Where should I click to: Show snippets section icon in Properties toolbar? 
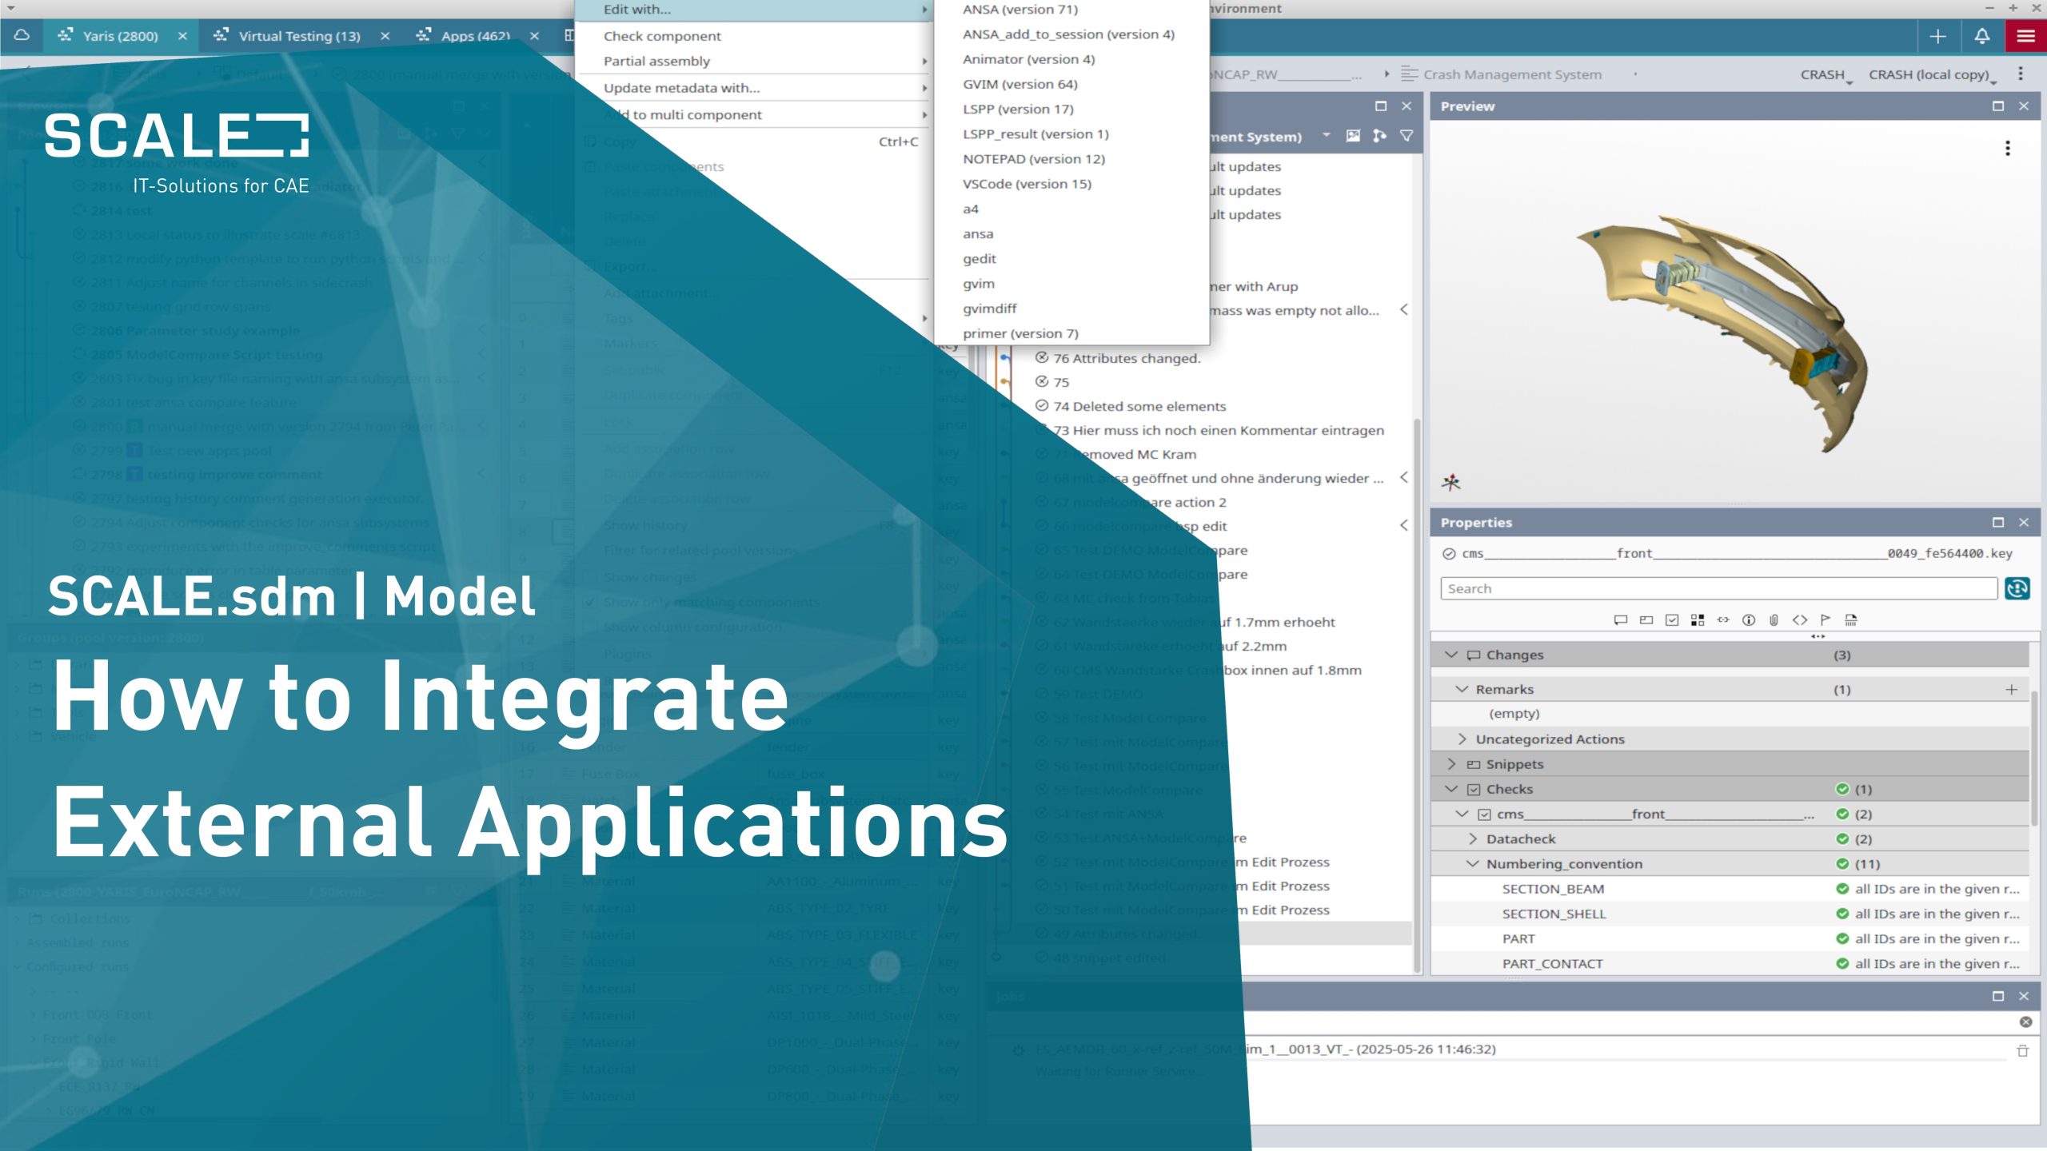point(1646,619)
